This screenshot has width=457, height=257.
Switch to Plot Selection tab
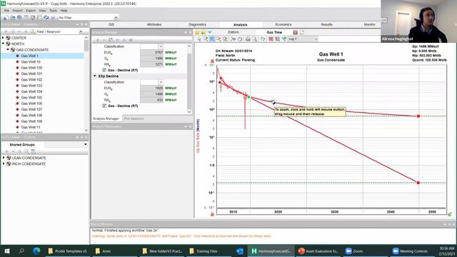point(134,119)
